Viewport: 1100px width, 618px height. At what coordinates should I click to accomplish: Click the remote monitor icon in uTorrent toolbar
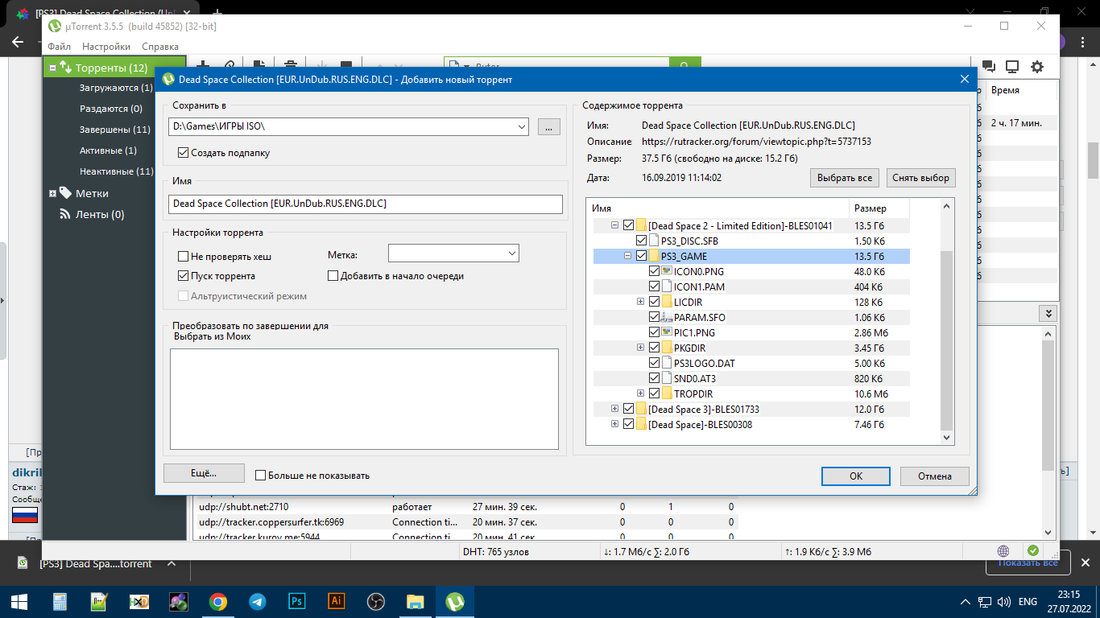(x=1012, y=67)
